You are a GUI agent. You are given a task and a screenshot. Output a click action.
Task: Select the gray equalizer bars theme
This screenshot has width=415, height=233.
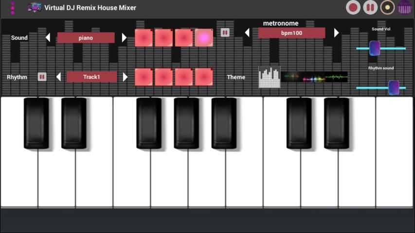[x=269, y=77]
